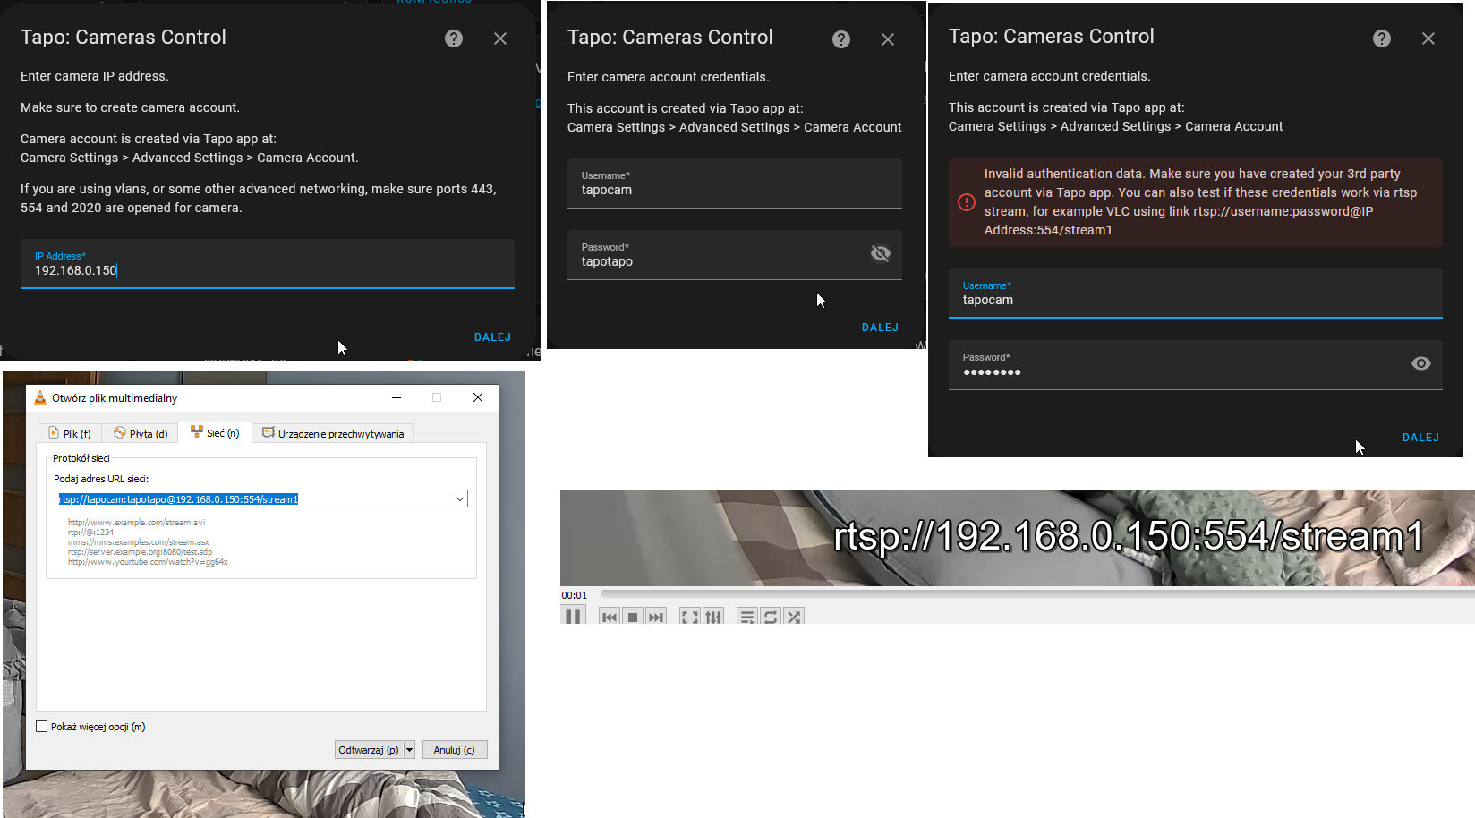This screenshot has width=1475, height=818.
Task: Open the network URL history dropdown
Action: [459, 498]
